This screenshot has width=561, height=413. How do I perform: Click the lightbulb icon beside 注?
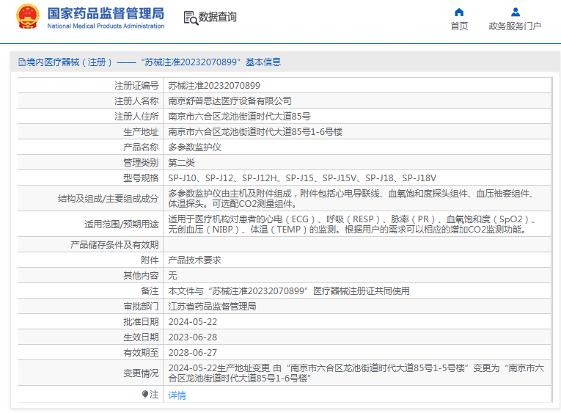[145, 395]
